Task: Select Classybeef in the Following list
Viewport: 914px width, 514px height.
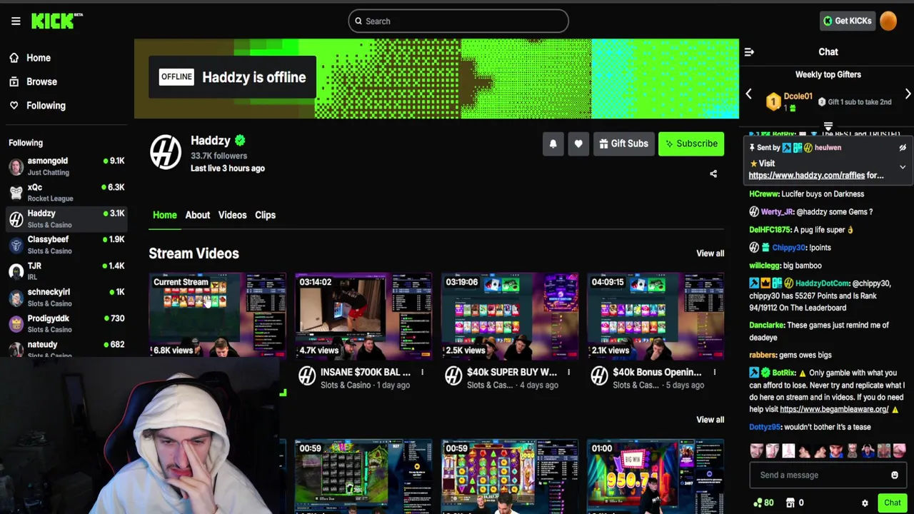Action: pos(66,245)
